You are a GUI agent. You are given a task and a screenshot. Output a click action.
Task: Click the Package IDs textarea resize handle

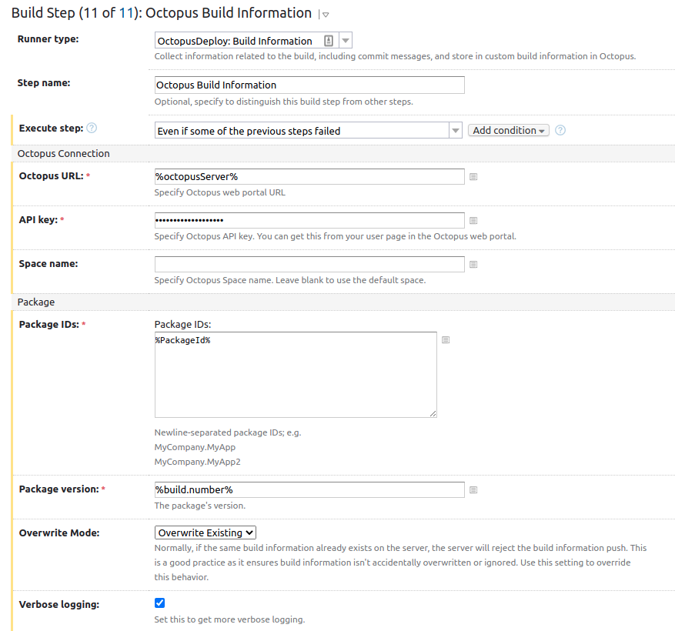[x=433, y=414]
